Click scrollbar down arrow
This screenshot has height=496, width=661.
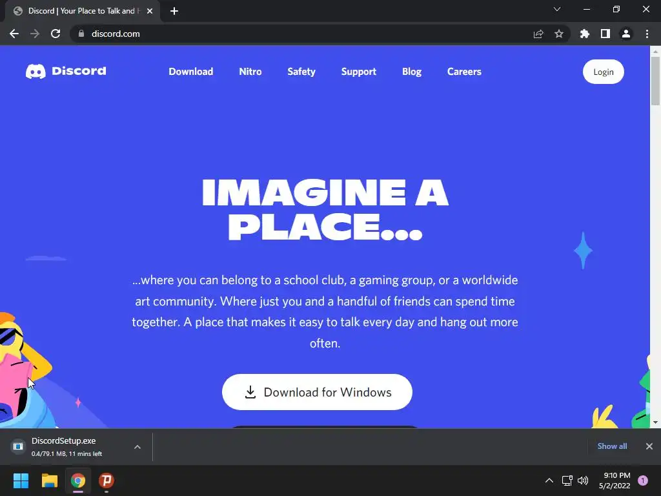pos(655,422)
